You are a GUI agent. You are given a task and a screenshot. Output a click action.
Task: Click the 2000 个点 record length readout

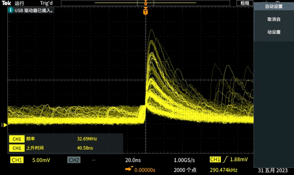tap(185, 170)
